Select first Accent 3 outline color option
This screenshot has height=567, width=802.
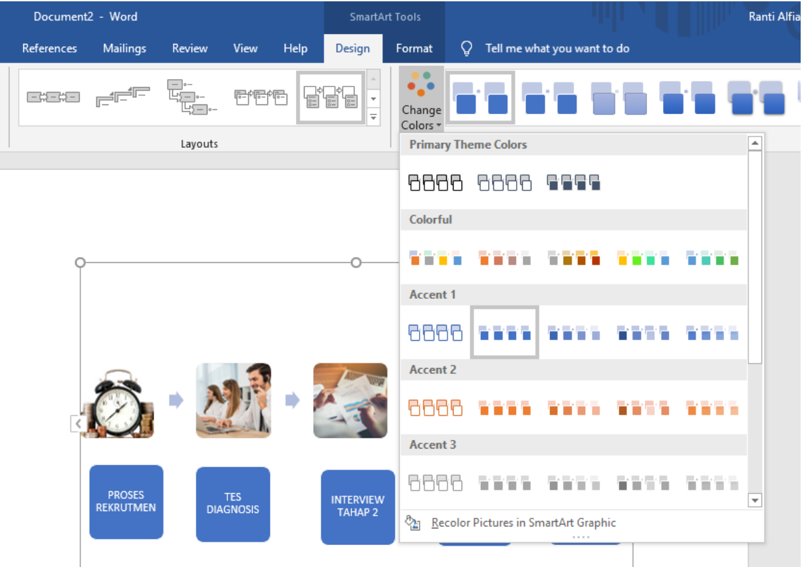point(436,482)
